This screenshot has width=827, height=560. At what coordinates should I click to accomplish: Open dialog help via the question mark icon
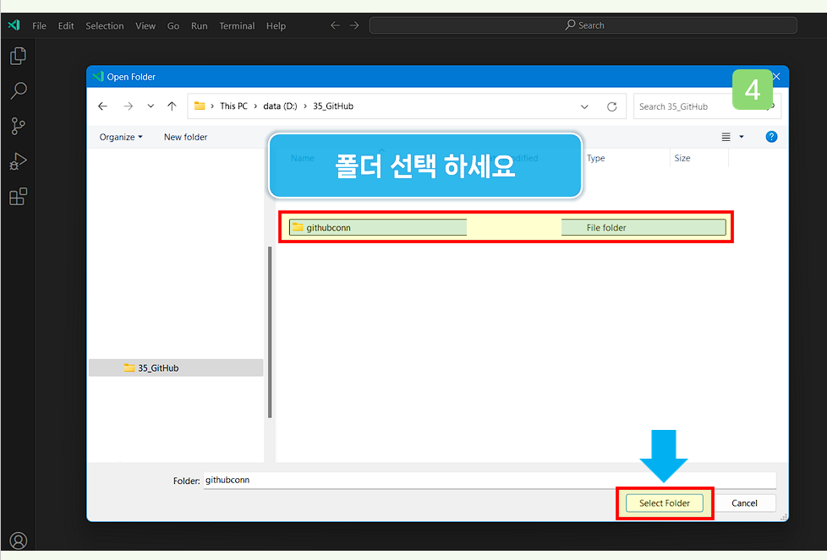coord(770,136)
